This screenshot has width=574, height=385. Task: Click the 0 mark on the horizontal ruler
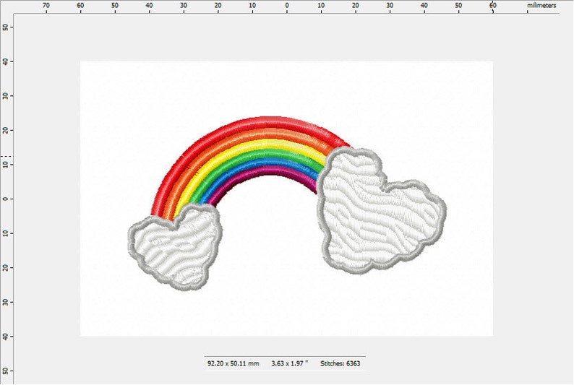286,6
